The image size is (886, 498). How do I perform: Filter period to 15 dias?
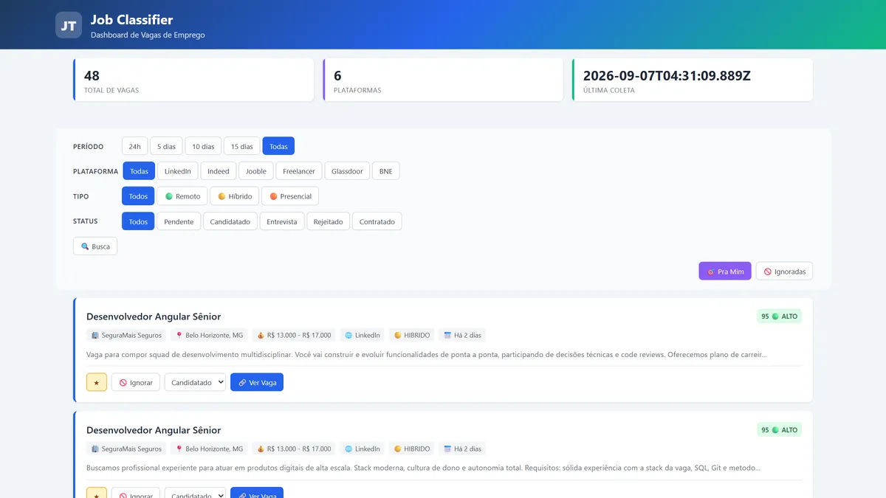click(x=242, y=146)
